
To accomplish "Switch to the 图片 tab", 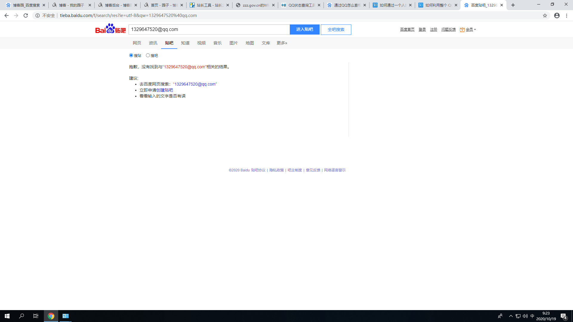I will 234,43.
